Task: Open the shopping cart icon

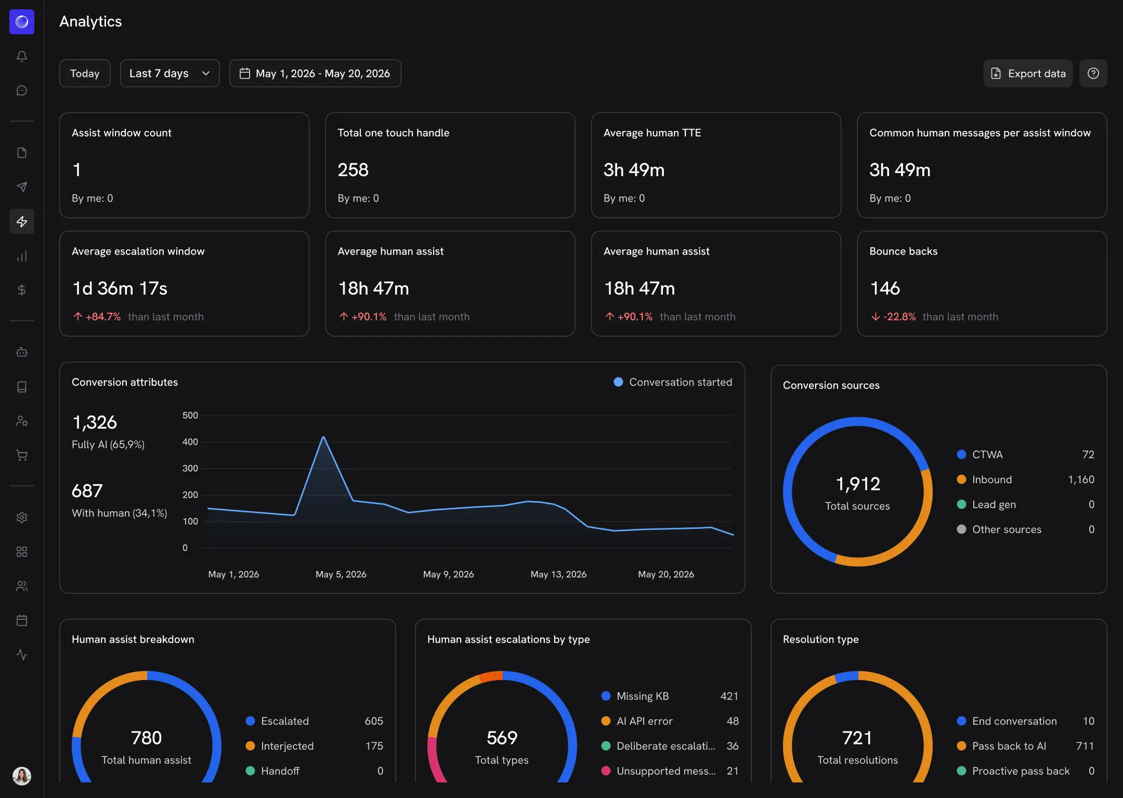Action: [22, 455]
